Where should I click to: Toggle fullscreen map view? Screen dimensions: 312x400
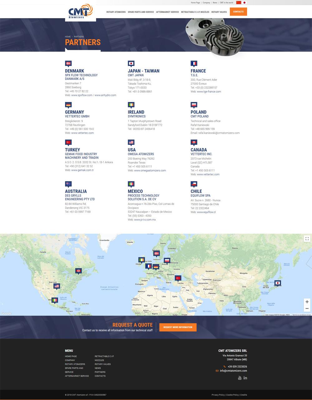[x=307, y=239]
